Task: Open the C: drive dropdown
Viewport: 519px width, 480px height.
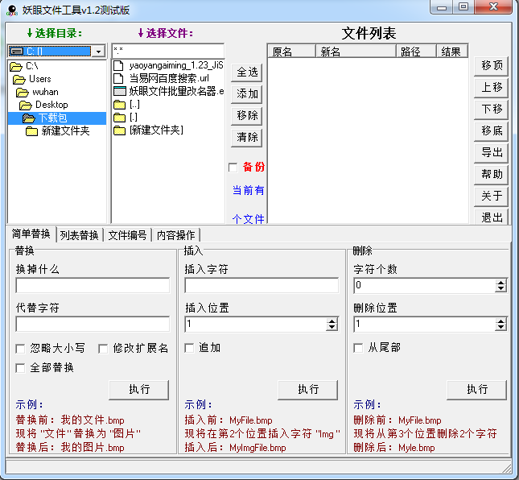Action: (98, 51)
